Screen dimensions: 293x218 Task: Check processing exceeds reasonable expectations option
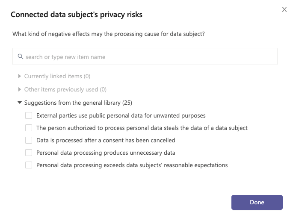click(x=29, y=165)
